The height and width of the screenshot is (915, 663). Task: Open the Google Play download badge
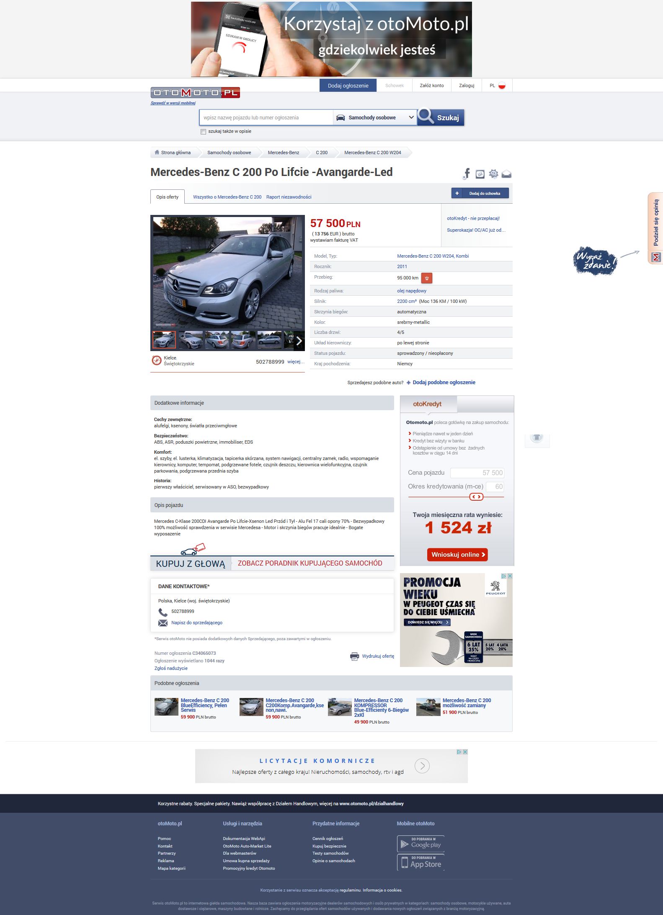point(421,843)
